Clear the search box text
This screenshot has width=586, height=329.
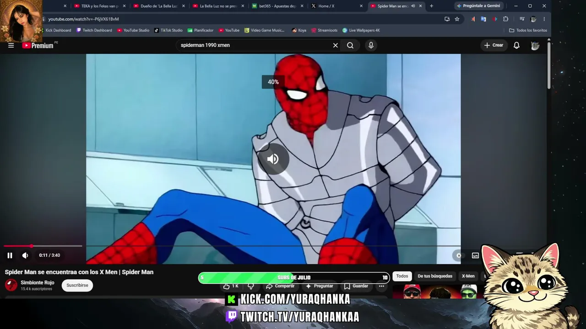[x=335, y=45]
